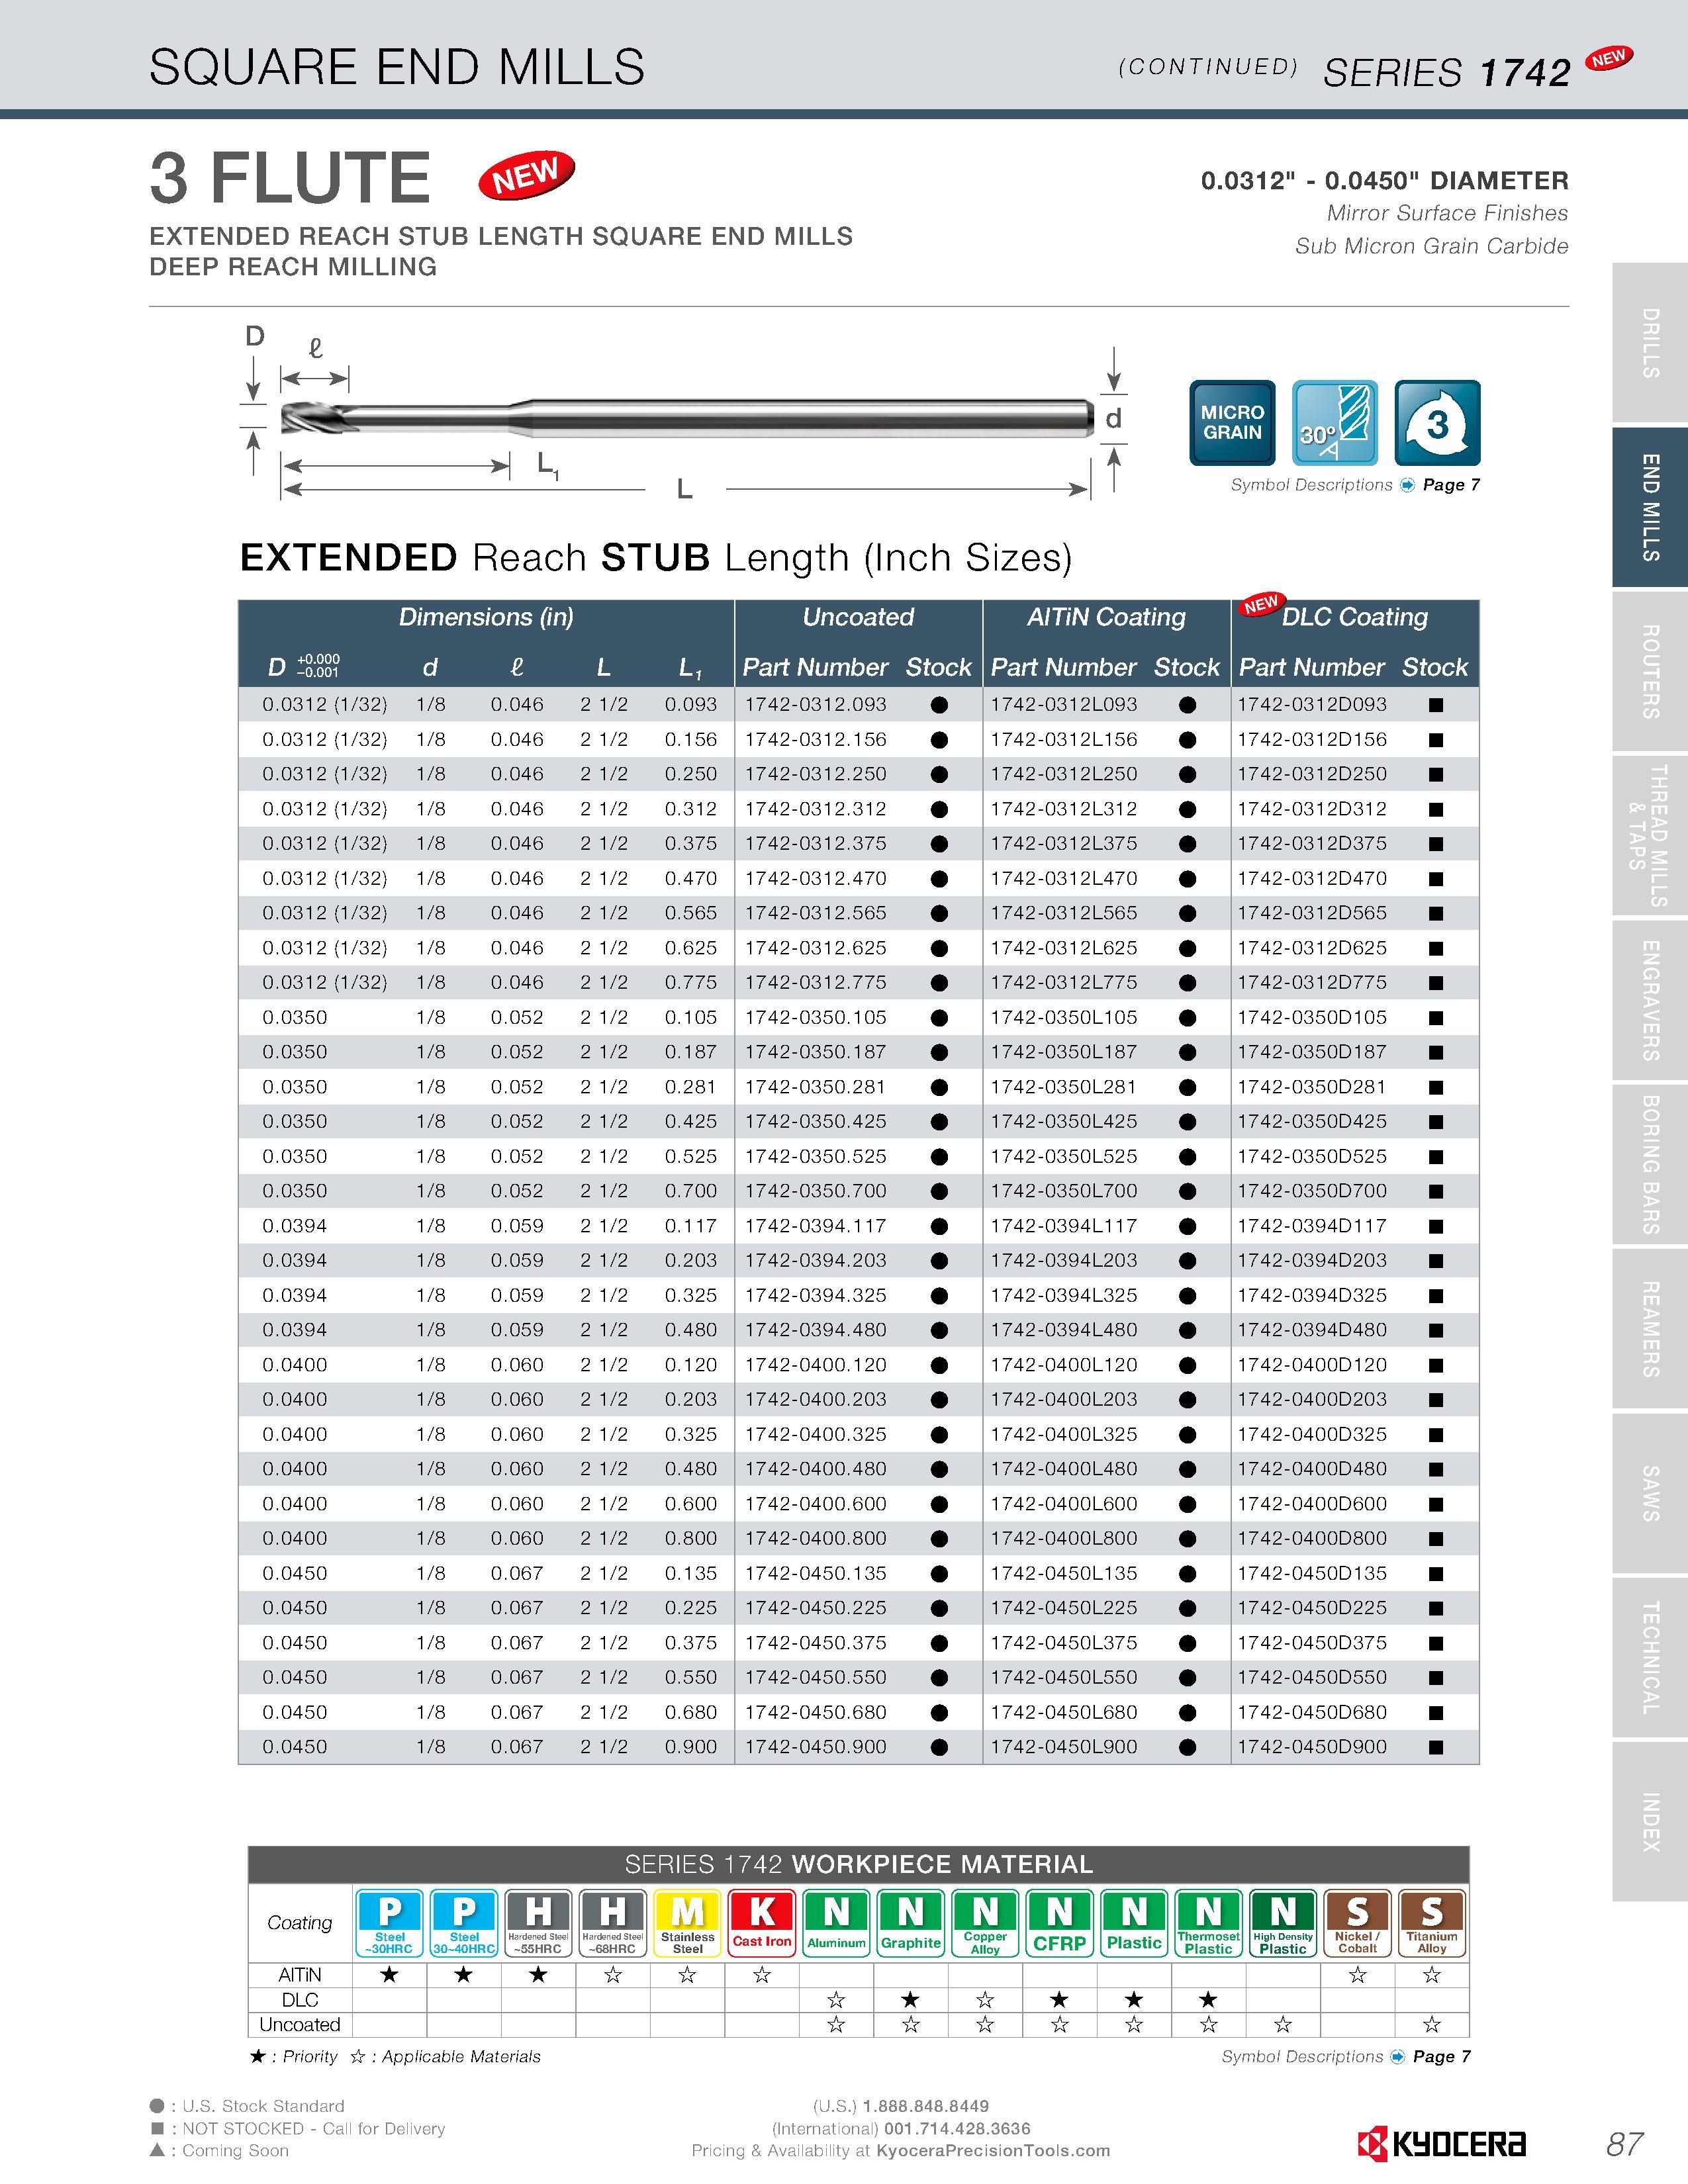Select part number 1742-0450D900
Viewport: 1688px width, 2184px height.
click(1312, 1747)
